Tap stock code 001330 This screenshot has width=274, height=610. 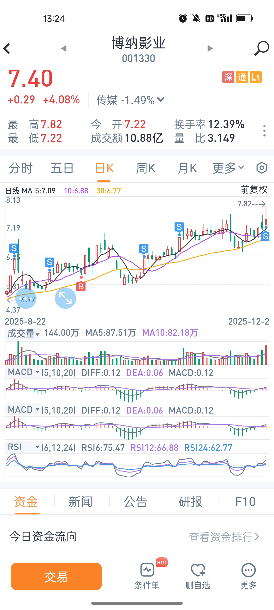pos(139,58)
